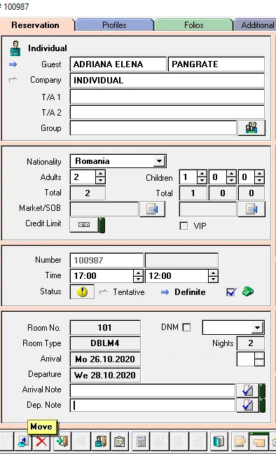
Task: Click Departure date We 28.10.2020
Action: click(x=105, y=375)
